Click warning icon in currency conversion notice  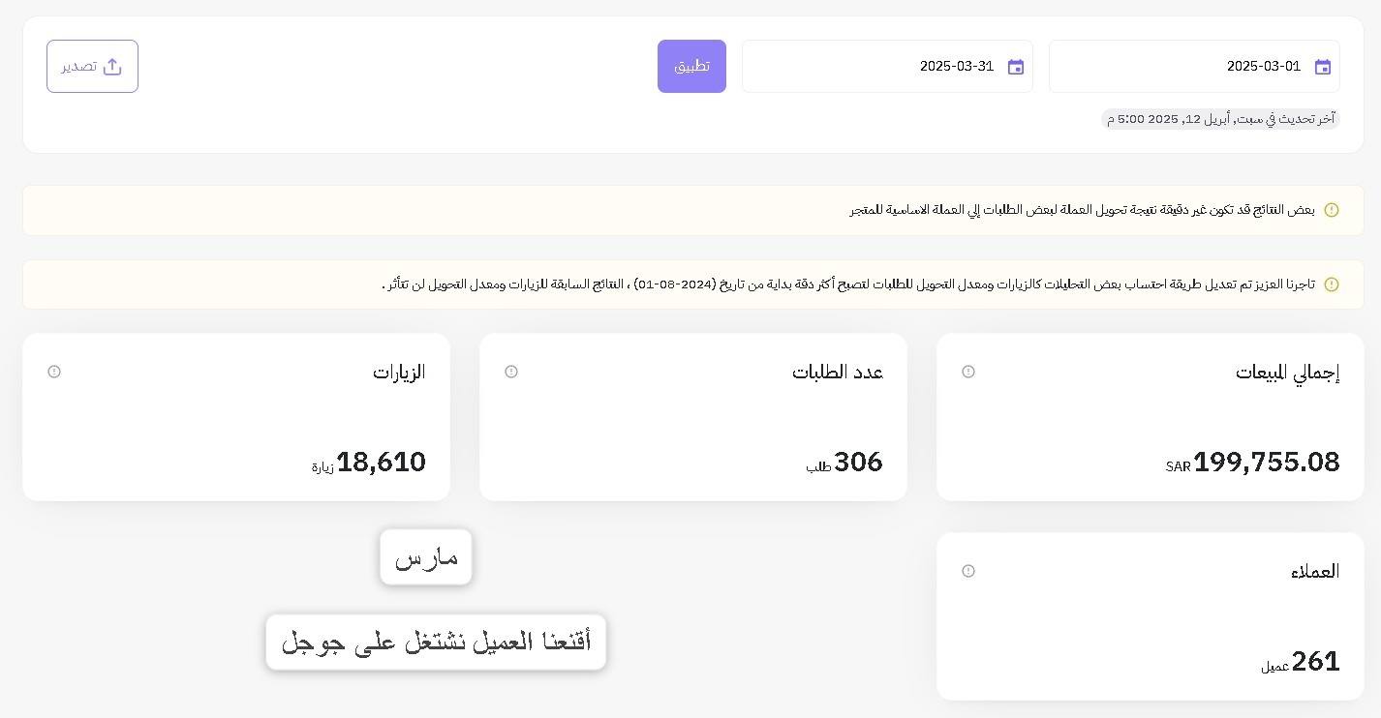pos(1332,210)
